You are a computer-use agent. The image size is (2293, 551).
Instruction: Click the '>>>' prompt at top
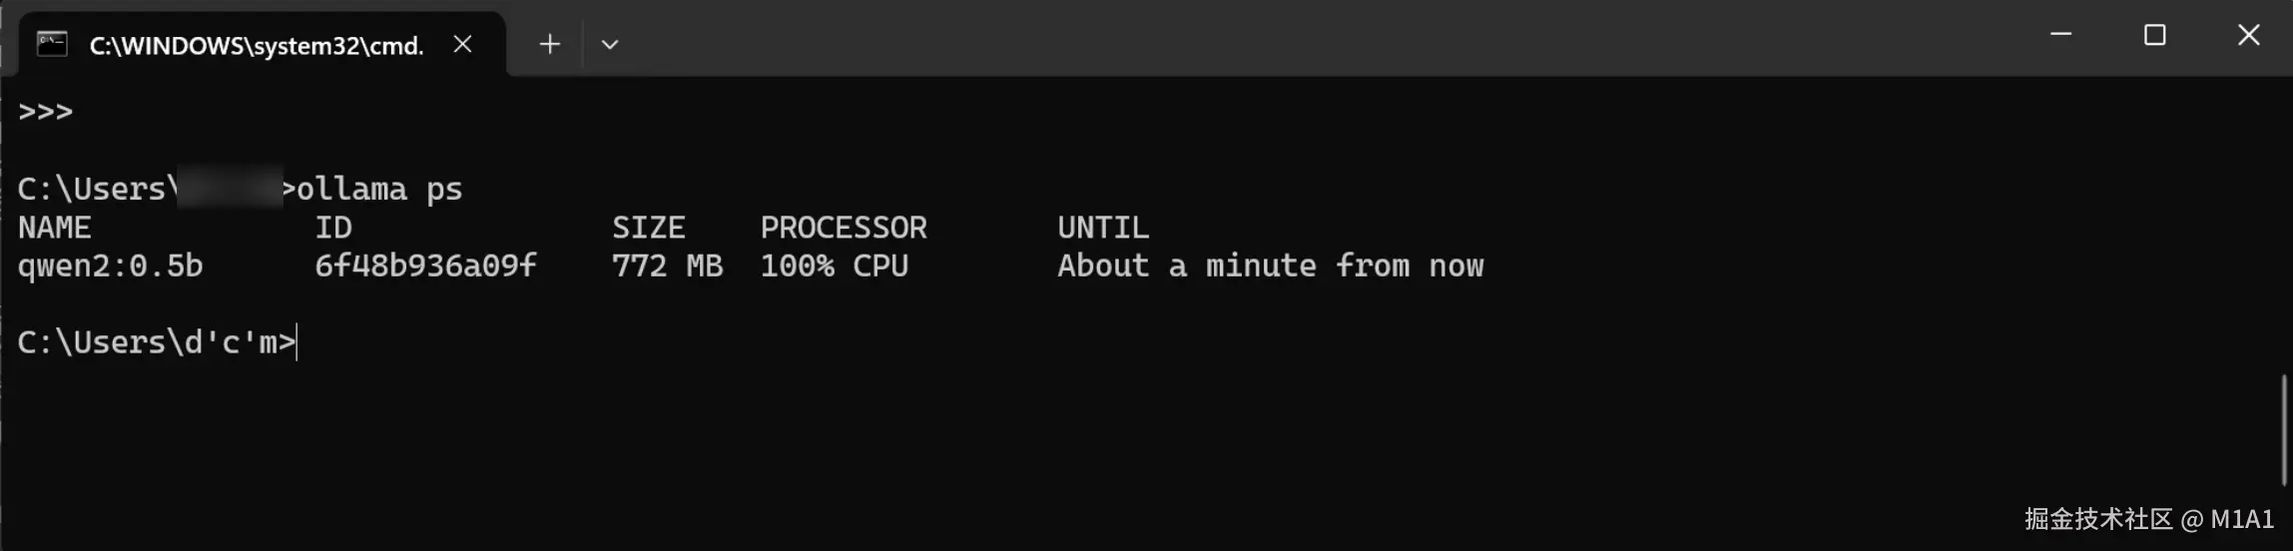click(45, 111)
